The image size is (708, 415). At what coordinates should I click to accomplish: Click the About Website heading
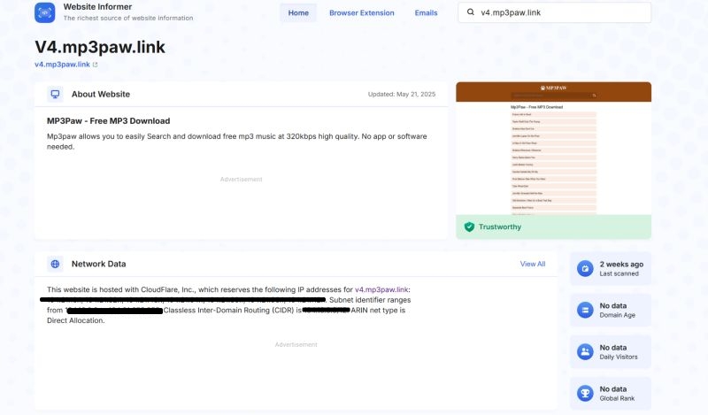(x=101, y=94)
